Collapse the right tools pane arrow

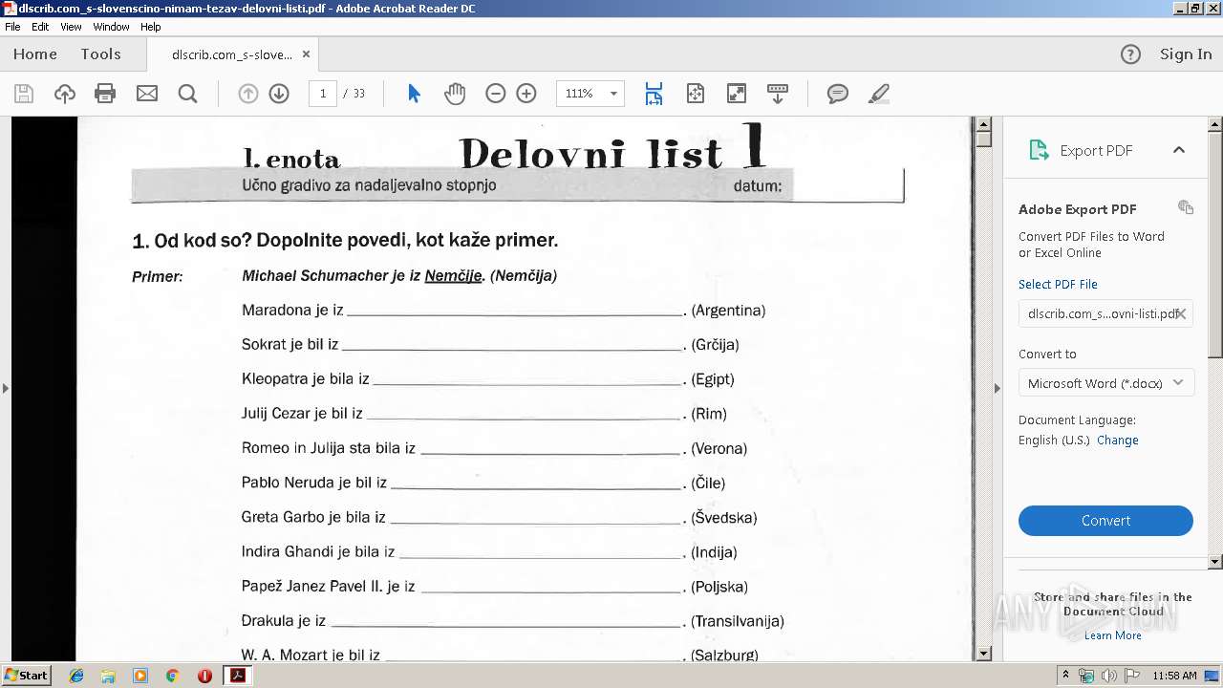pyautogui.click(x=998, y=388)
